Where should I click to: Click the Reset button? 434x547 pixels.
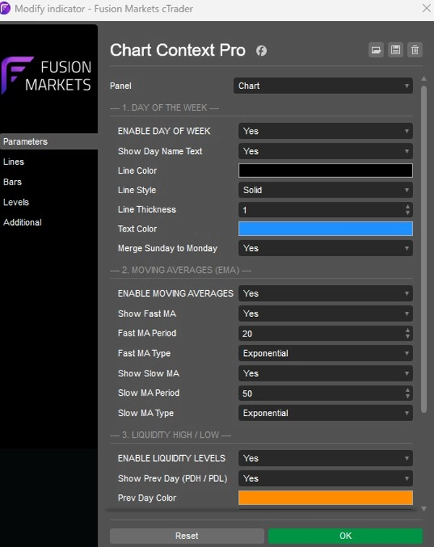click(x=187, y=536)
